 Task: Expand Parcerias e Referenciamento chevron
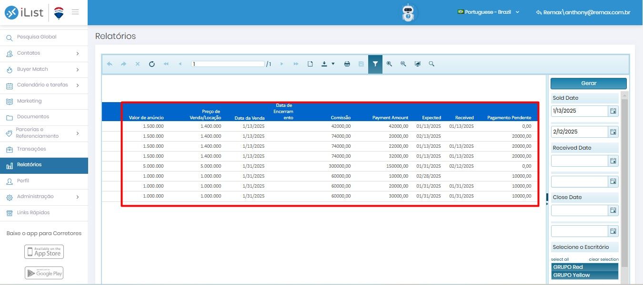point(78,133)
